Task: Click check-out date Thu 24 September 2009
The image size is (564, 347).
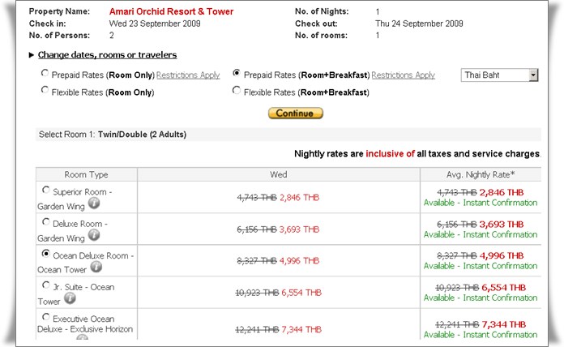Action: [x=419, y=24]
